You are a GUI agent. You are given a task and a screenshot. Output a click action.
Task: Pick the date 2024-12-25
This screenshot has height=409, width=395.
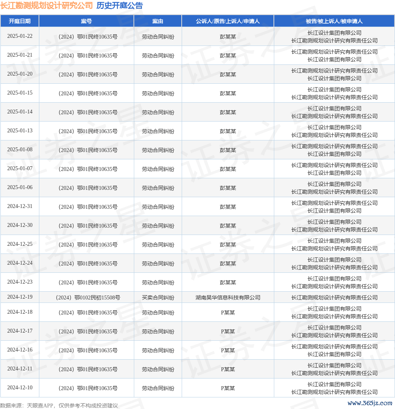pos(20,244)
